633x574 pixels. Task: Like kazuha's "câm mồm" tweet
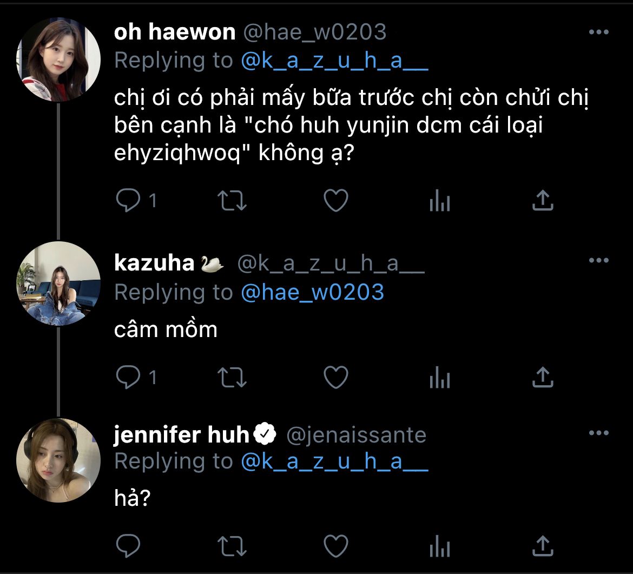click(x=335, y=377)
